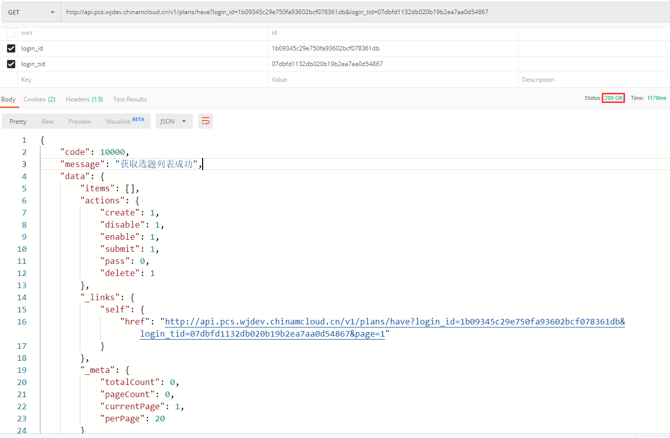Click the empty Key input field
The height and width of the screenshot is (438, 670).
tap(141, 80)
